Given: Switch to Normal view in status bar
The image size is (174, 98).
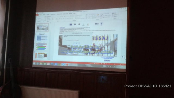Looking at the screenshot, I should 101,64.
